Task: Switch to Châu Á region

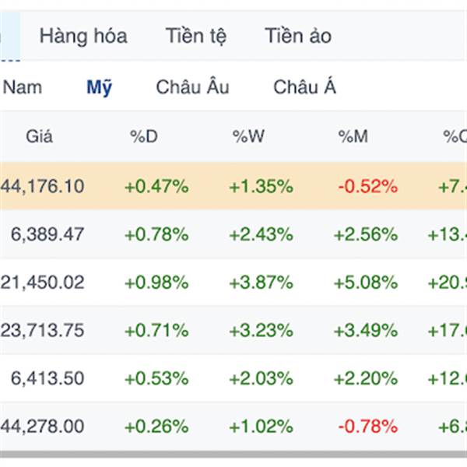Action: (x=304, y=87)
